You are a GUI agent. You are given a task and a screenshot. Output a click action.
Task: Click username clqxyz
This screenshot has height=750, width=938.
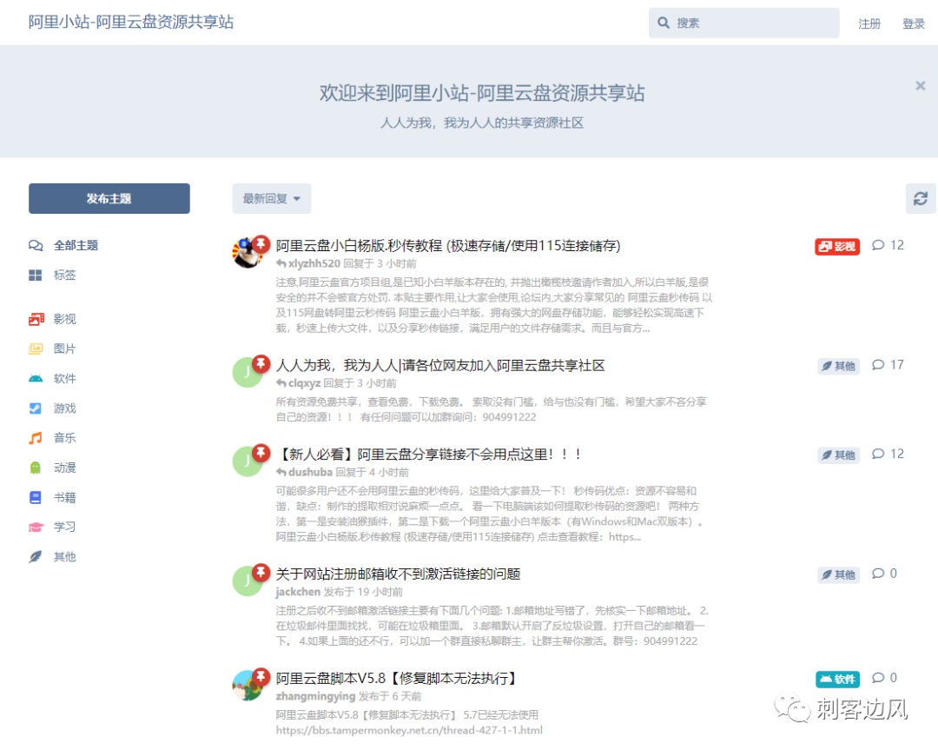(x=305, y=383)
